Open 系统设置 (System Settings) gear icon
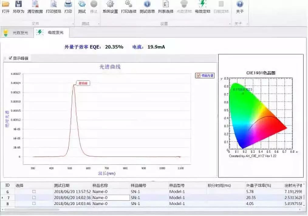 (110, 4)
